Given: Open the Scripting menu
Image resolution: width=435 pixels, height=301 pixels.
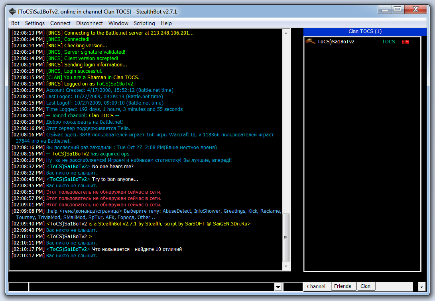Looking at the screenshot, I should tap(144, 23).
